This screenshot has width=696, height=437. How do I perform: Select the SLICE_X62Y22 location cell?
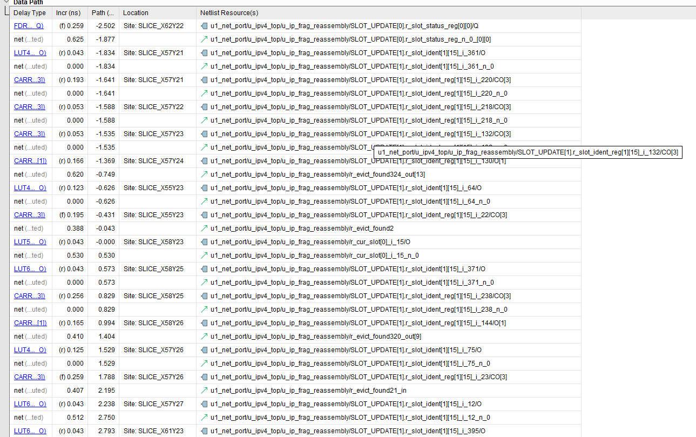click(x=153, y=26)
